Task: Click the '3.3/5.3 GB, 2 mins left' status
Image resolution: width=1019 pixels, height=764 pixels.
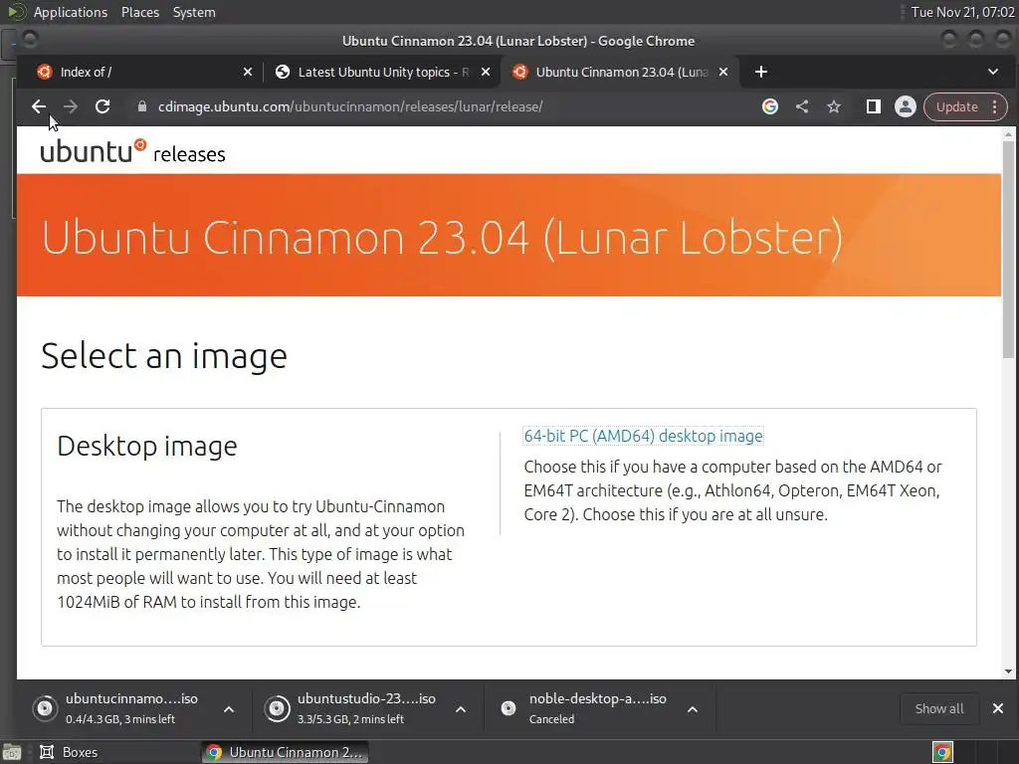Action: tap(350, 719)
